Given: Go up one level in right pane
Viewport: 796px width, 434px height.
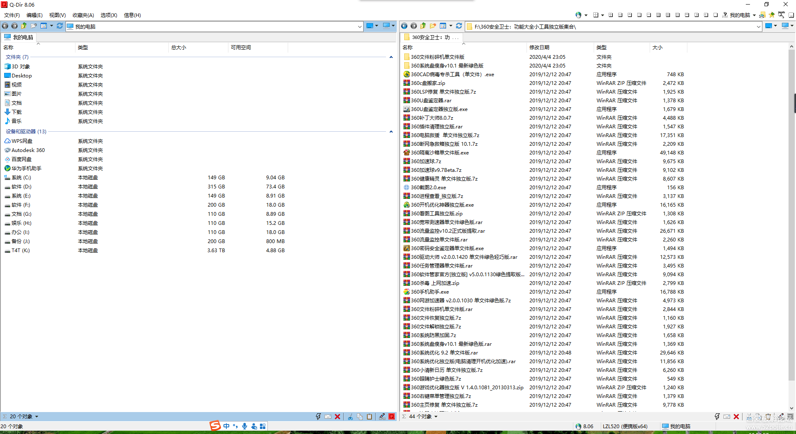Looking at the screenshot, I should 423,26.
